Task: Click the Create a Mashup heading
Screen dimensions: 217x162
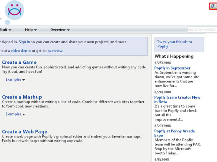Action: [x=22, y=97]
